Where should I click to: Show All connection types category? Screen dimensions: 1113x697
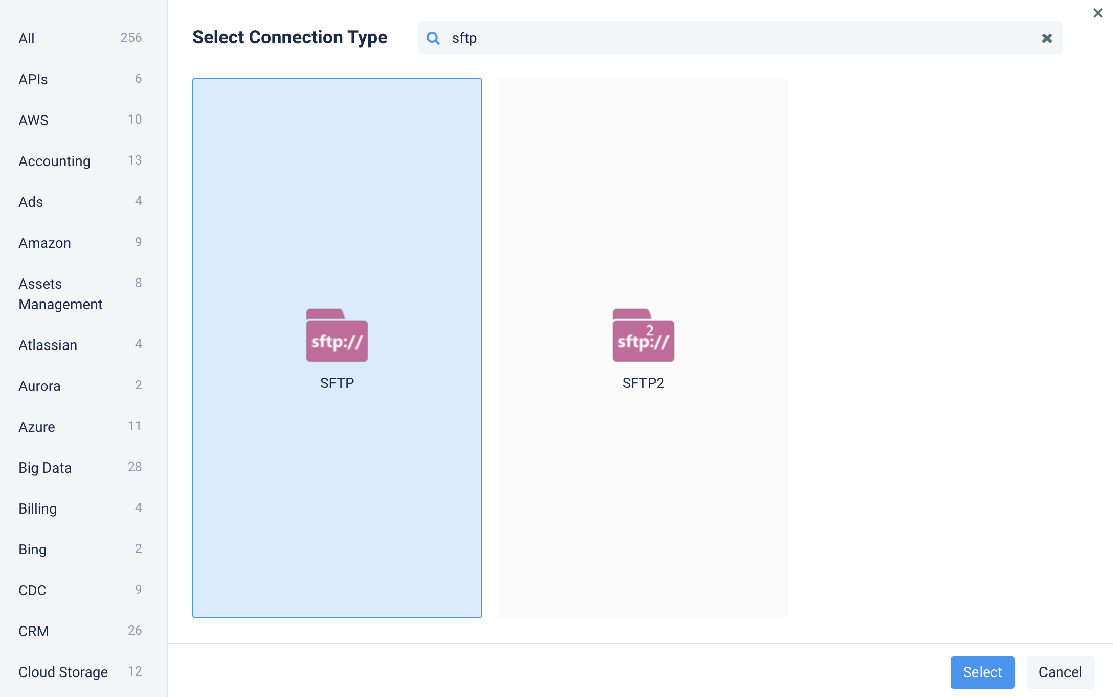pyautogui.click(x=27, y=38)
